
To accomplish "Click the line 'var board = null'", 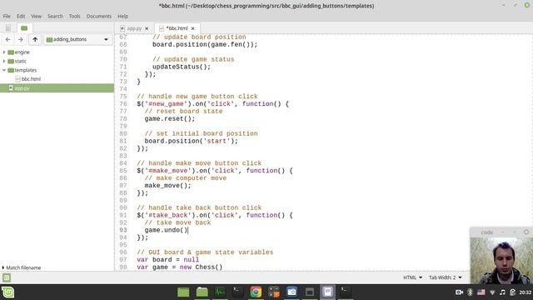I will (168, 259).
